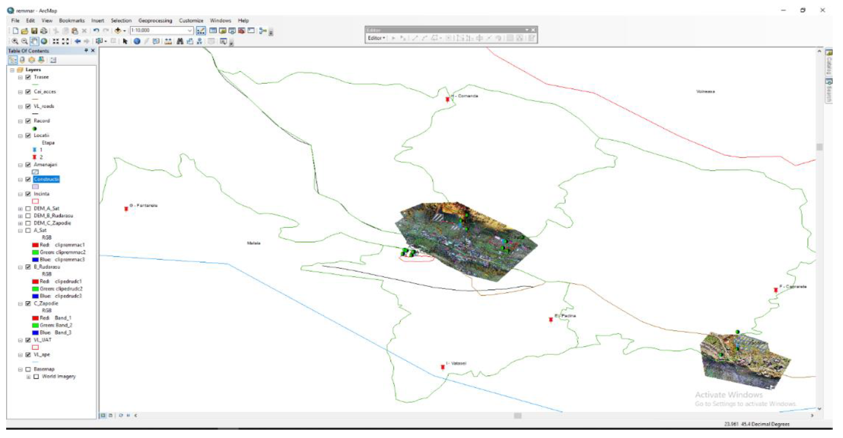
Task: Enable the DEM_A_Sat layer checkbox
Action: click(x=28, y=209)
